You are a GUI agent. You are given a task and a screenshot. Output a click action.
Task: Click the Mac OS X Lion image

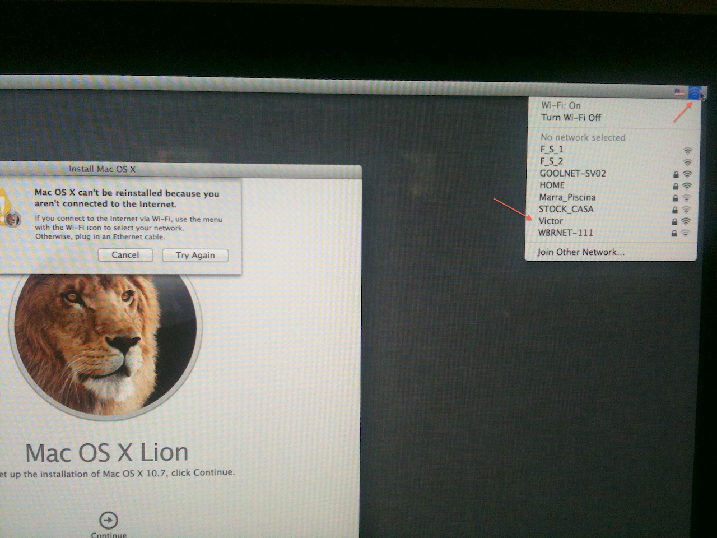(105, 346)
